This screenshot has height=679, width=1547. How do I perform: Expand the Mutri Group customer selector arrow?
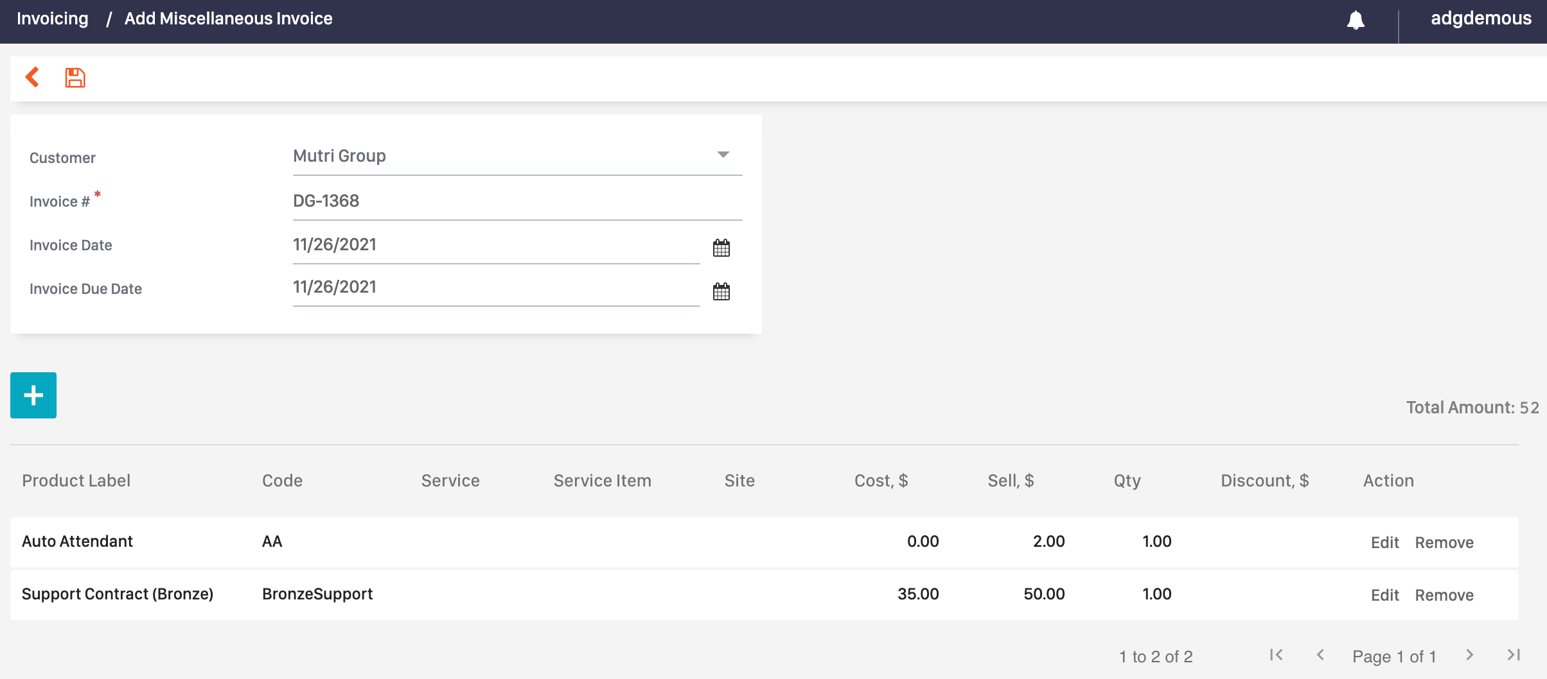pyautogui.click(x=723, y=154)
